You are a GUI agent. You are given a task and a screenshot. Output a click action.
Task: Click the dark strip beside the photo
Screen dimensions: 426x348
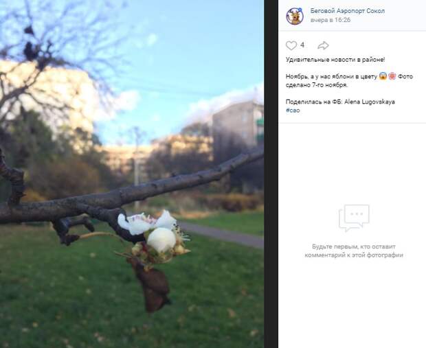271,174
